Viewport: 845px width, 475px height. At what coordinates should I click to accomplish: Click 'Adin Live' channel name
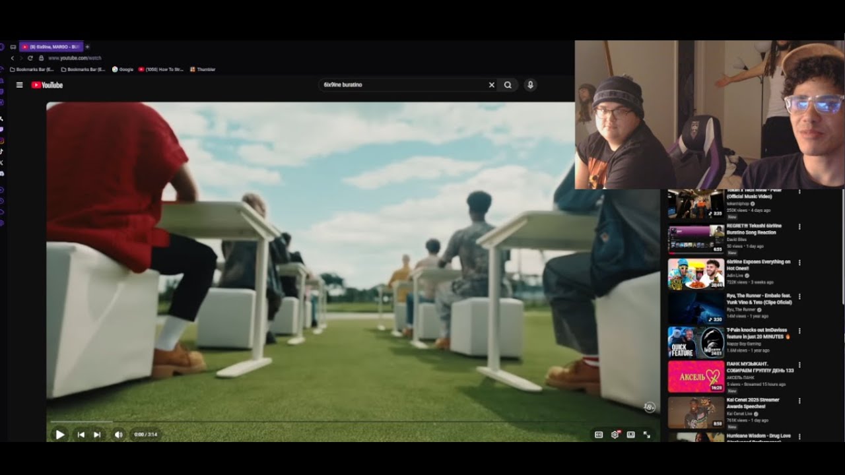(x=735, y=275)
